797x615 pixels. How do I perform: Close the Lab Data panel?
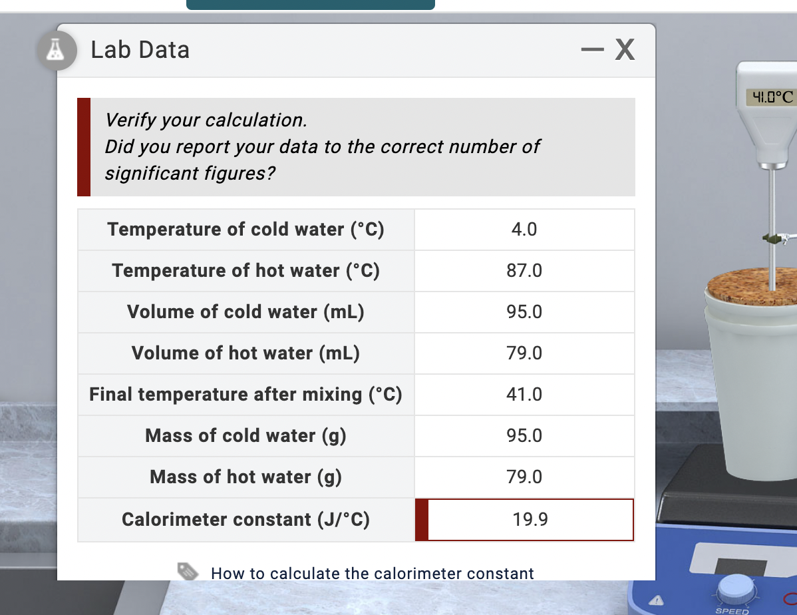coord(625,49)
